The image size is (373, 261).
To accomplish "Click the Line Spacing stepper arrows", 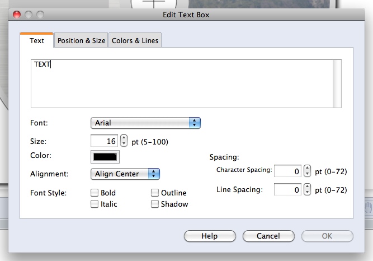I will coord(308,190).
